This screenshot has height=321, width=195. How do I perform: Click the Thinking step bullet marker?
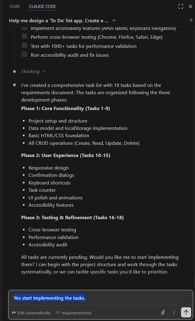[14, 71]
